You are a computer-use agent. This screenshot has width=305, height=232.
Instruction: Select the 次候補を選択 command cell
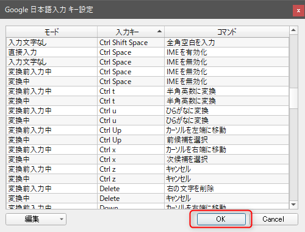227,160
